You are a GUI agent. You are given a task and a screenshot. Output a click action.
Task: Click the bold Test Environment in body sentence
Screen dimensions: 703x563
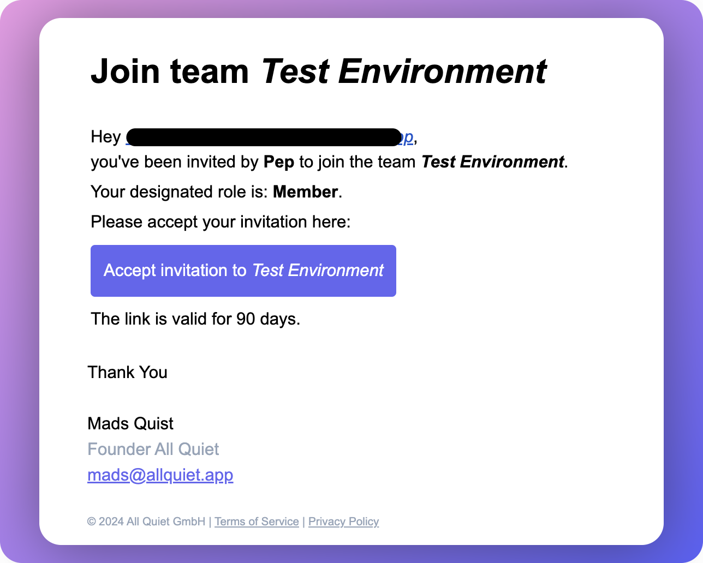click(493, 162)
